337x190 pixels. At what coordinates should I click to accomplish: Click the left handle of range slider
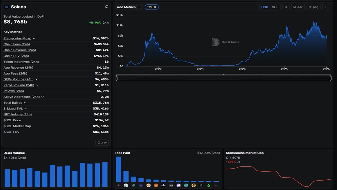[117, 78]
